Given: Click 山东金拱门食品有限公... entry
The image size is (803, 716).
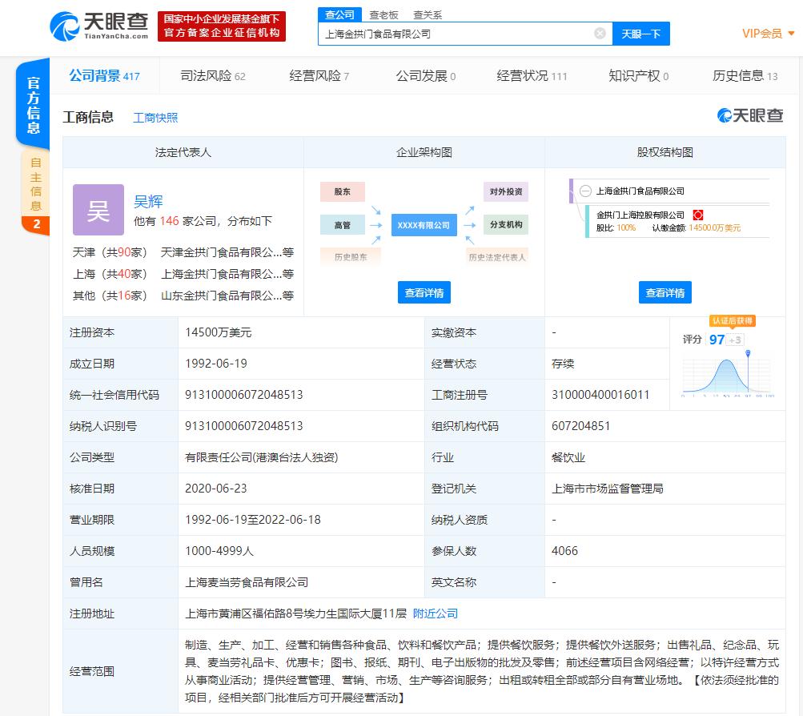Looking at the screenshot, I should pos(227,296).
